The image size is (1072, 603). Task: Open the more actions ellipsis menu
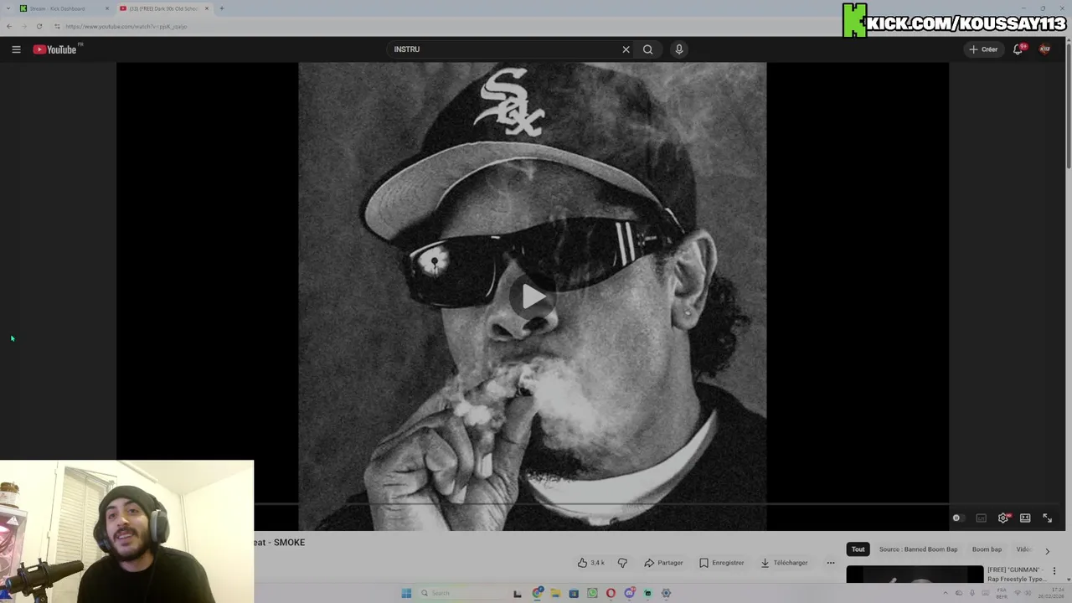(831, 563)
